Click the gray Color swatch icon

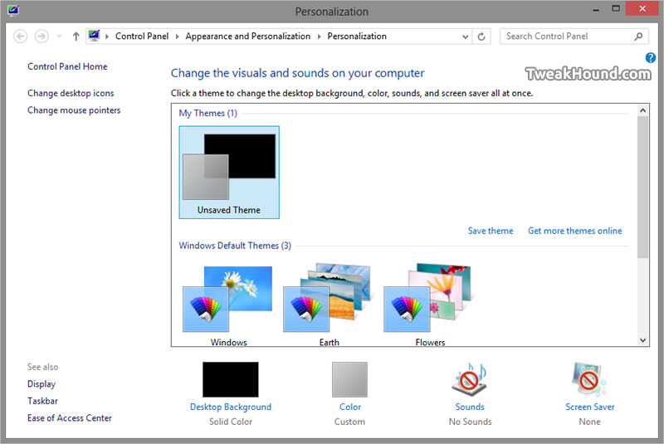pyautogui.click(x=349, y=379)
